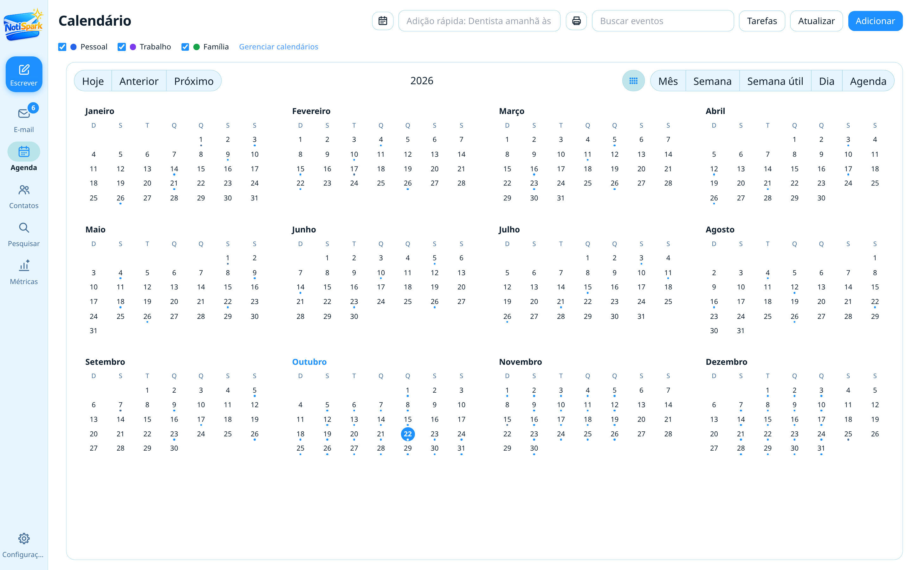This screenshot has width=913, height=570.
Task: Click the purple Trabalho color dot
Action: (x=133, y=47)
